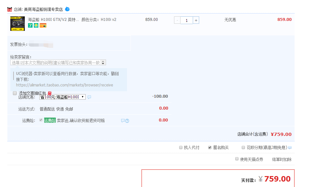Click the green 运费险 label tag
Image resolution: width=321 pixels, height=187 pixels.
pyautogui.click(x=50, y=120)
